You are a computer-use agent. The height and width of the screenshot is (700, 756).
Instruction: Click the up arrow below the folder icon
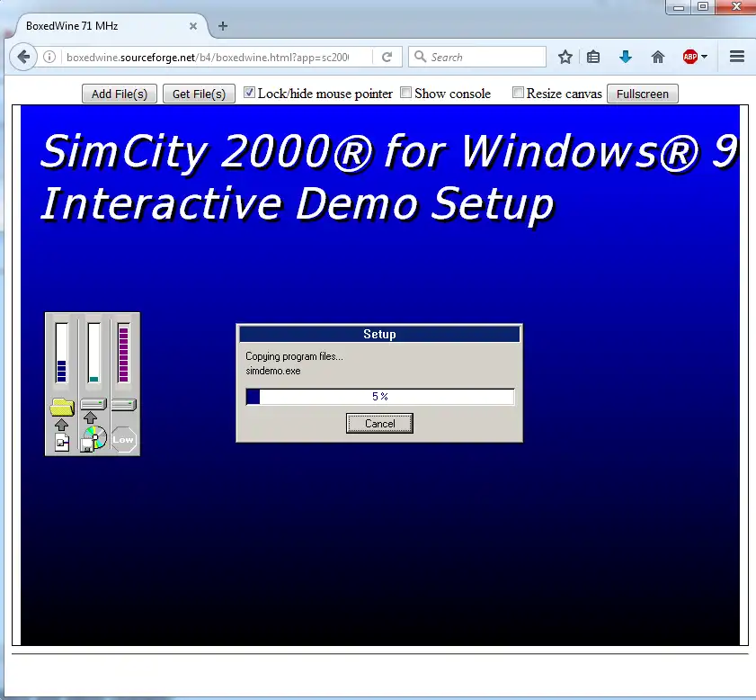click(x=61, y=425)
